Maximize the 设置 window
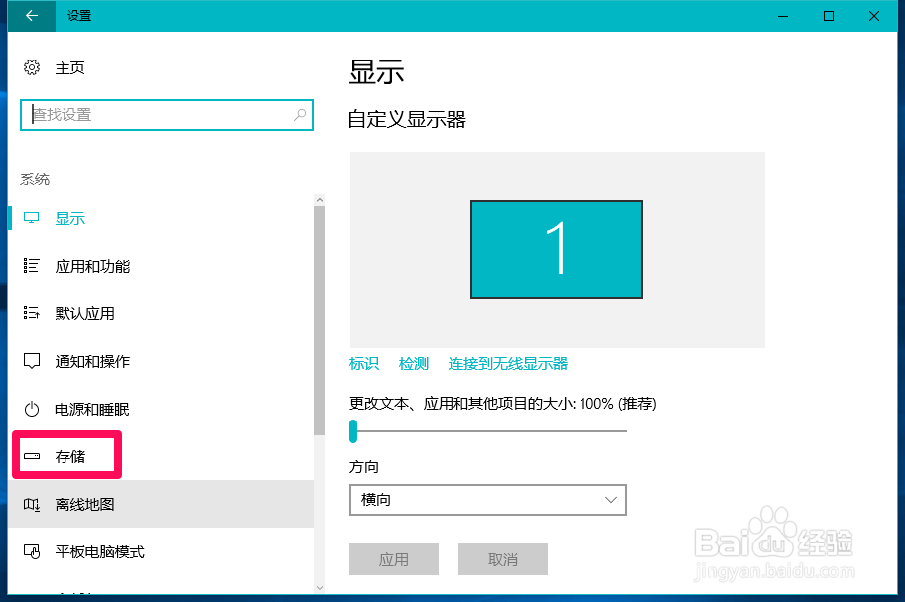 (829, 16)
